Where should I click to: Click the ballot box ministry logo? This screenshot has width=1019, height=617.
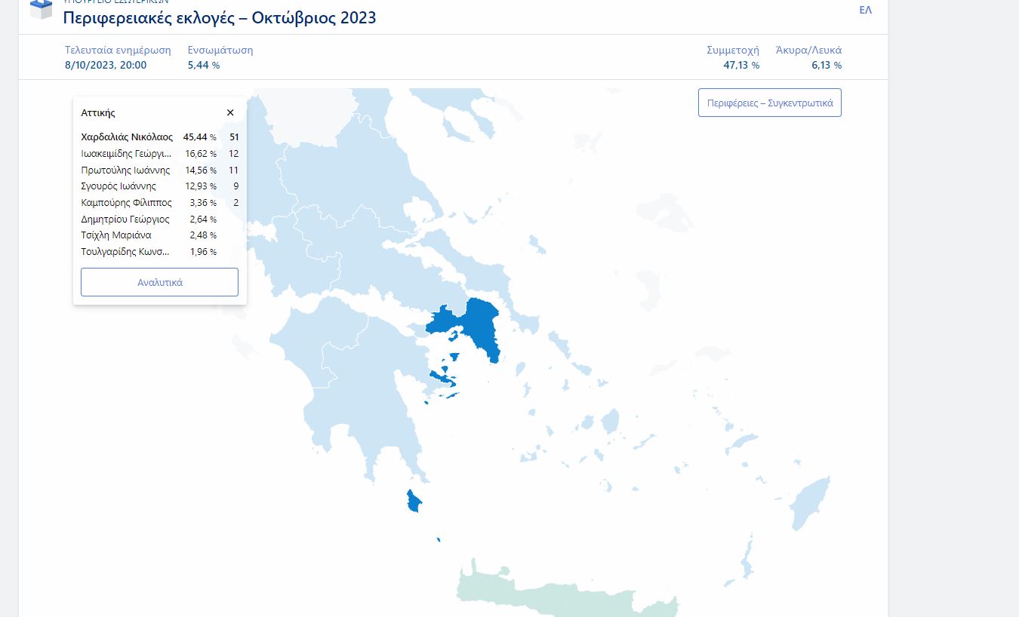point(42,9)
